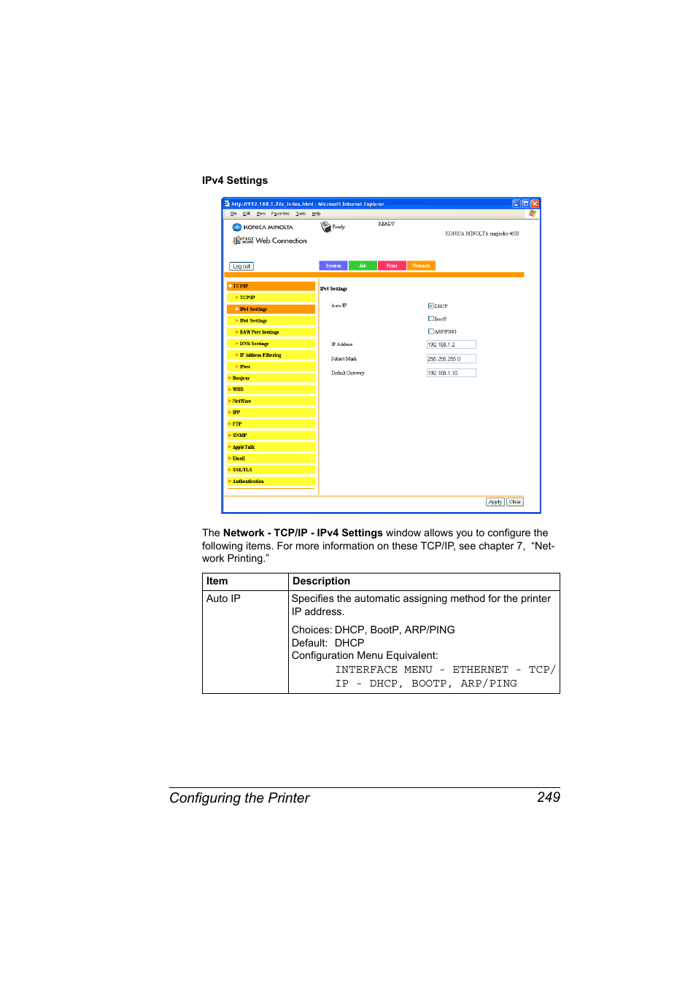Open IP Address Filtering
The height and width of the screenshot is (985, 696).
271,355
